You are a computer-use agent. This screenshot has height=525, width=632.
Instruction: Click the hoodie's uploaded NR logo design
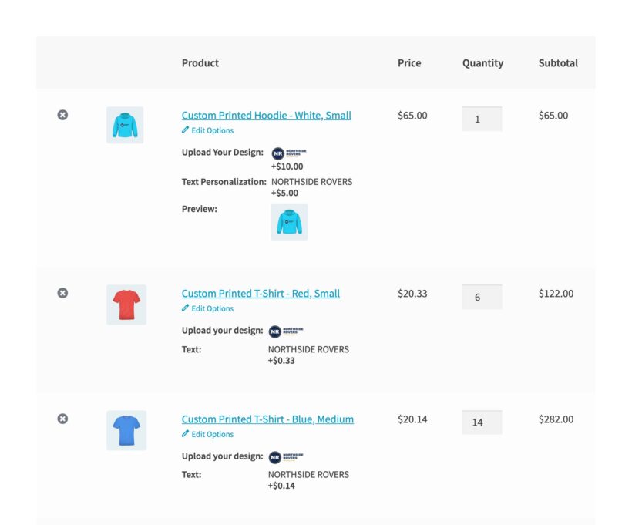point(288,153)
